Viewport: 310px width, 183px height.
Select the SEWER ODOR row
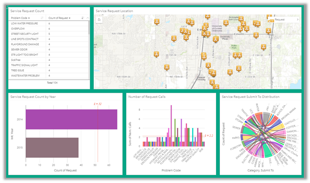pyautogui.click(x=49, y=50)
